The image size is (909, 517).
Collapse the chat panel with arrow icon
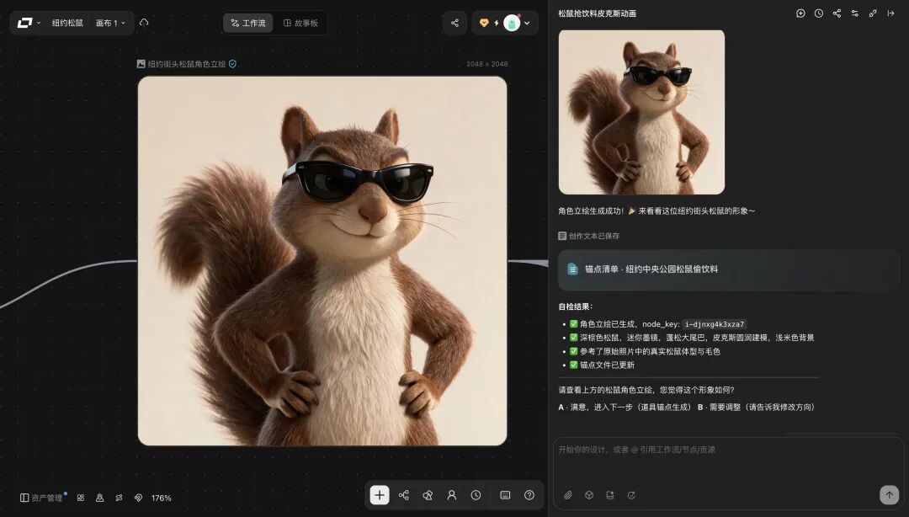point(890,13)
